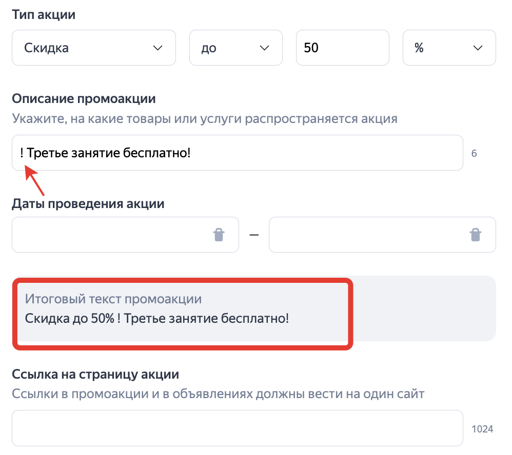
Task: Click the discount value field containing 50
Action: click(342, 48)
